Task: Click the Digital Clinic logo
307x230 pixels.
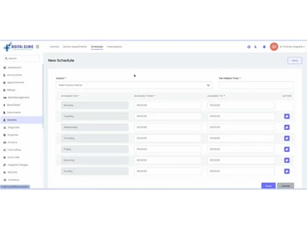Action: tap(18, 47)
